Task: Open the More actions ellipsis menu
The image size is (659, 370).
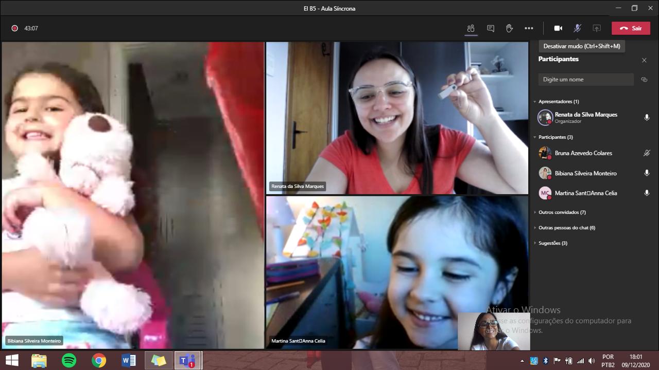Action: click(529, 28)
